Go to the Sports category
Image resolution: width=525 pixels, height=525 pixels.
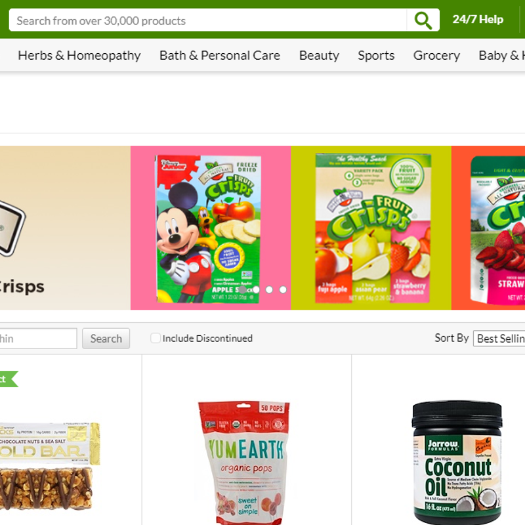point(376,55)
